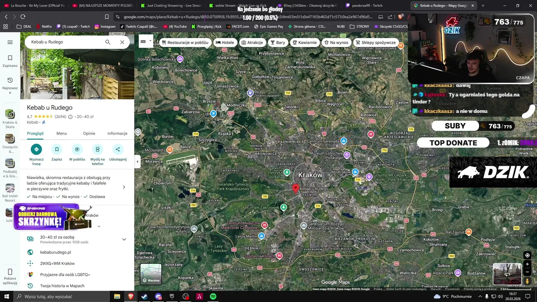The image size is (537, 302).
Task: Open the Netflix bookmark
Action: [x=44, y=26]
